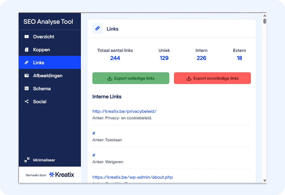Click the Koppen document icon
The width and height of the screenshot is (285, 195).
click(27, 50)
